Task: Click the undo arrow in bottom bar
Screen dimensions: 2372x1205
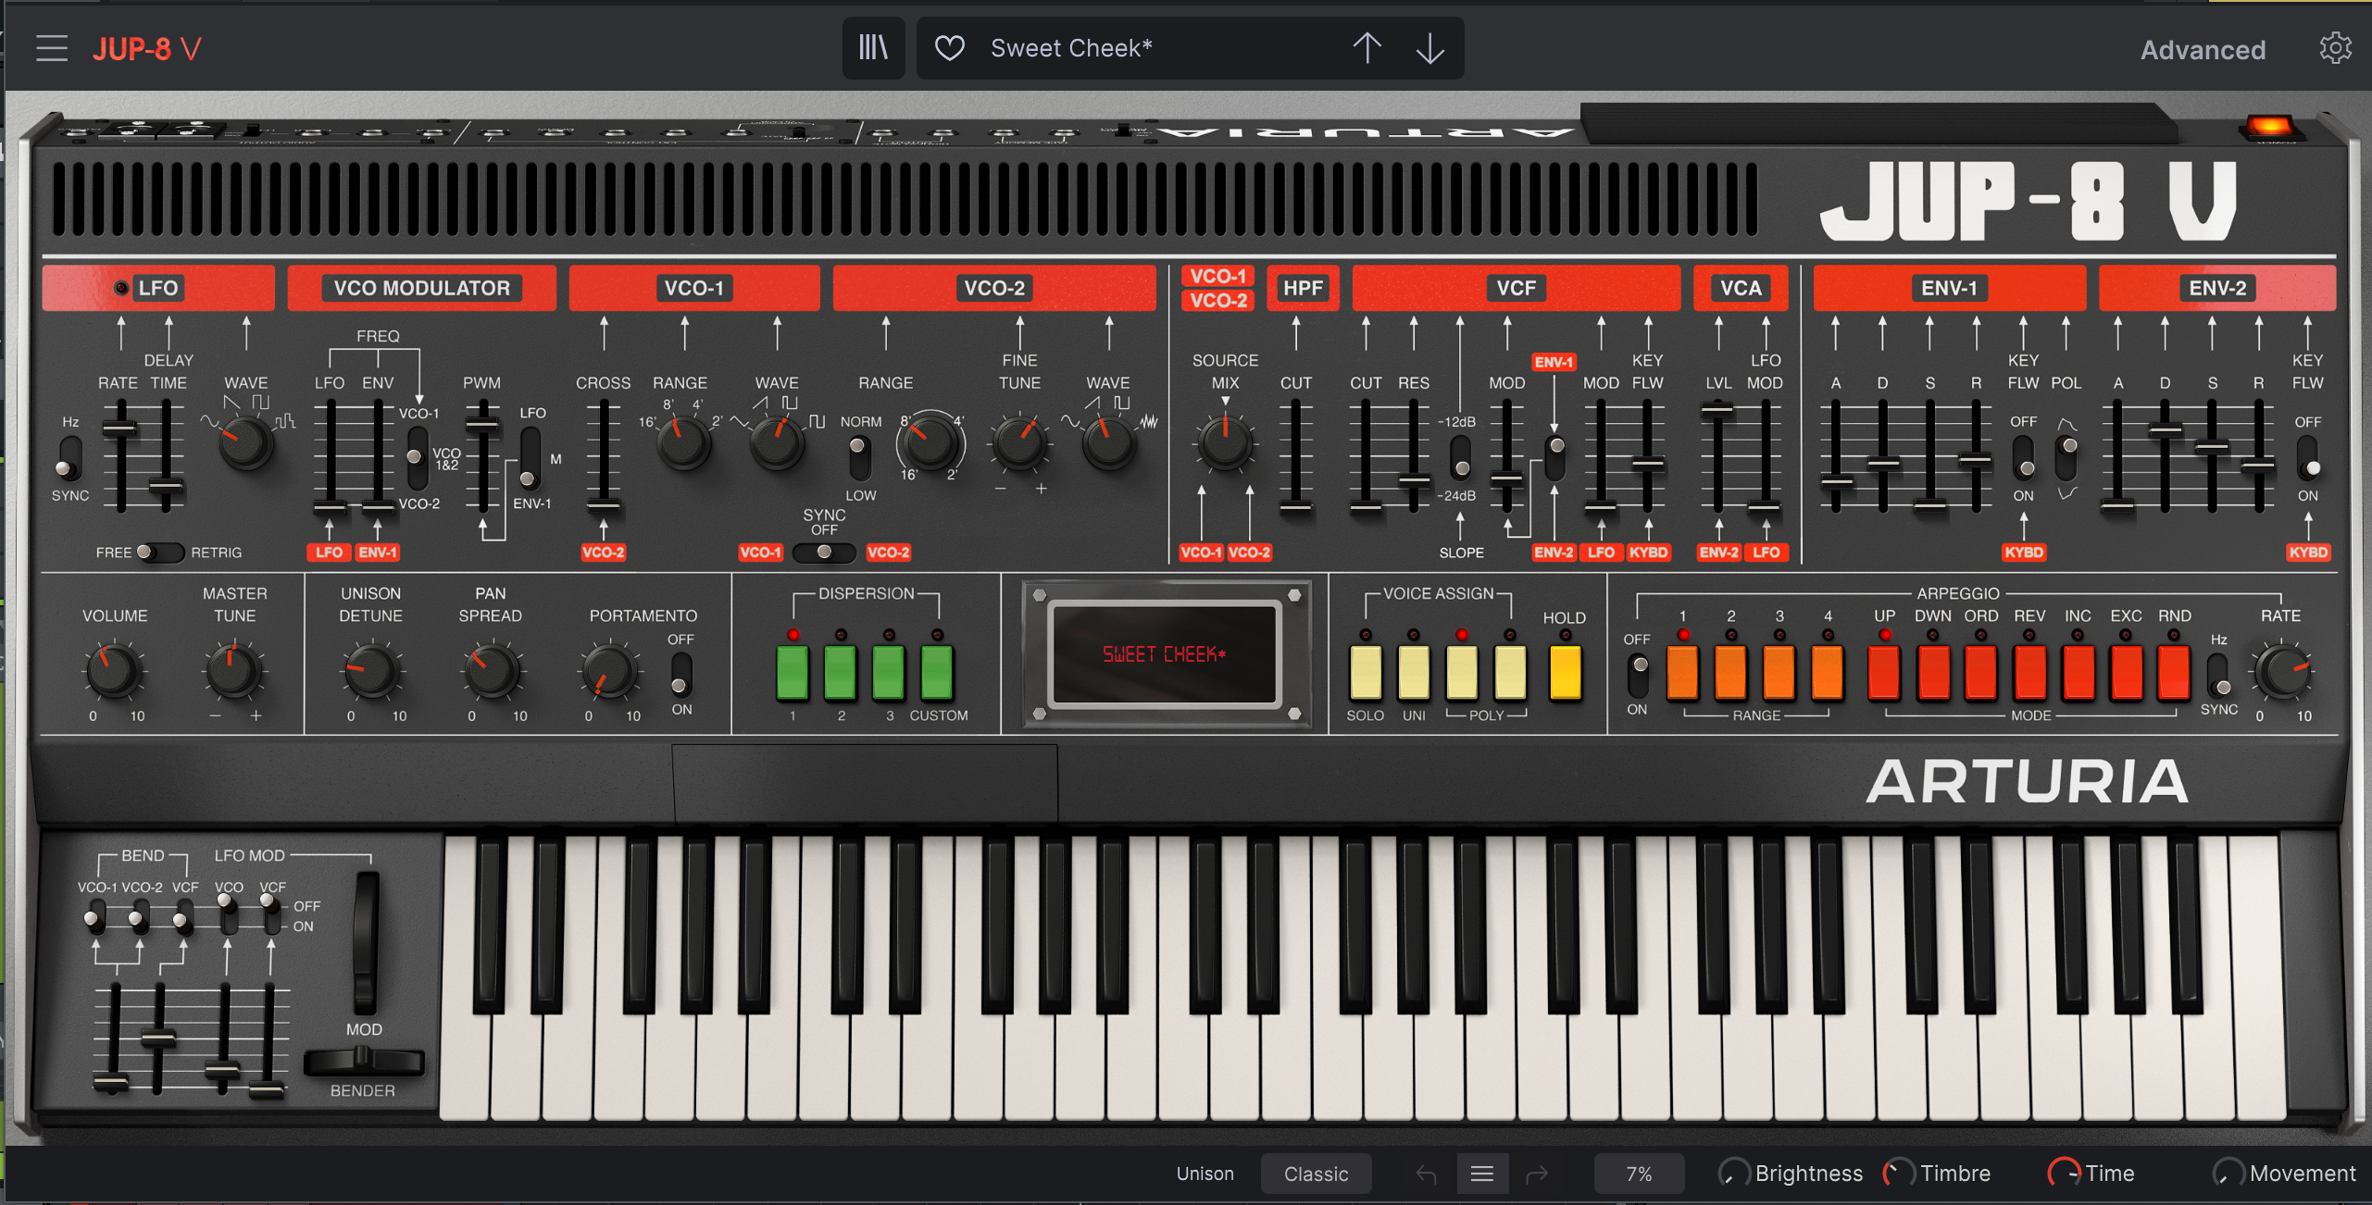Action: coord(1426,1174)
